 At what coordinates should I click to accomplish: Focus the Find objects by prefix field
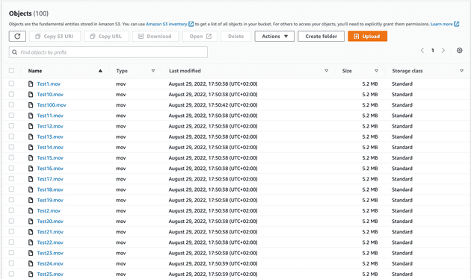(108, 52)
